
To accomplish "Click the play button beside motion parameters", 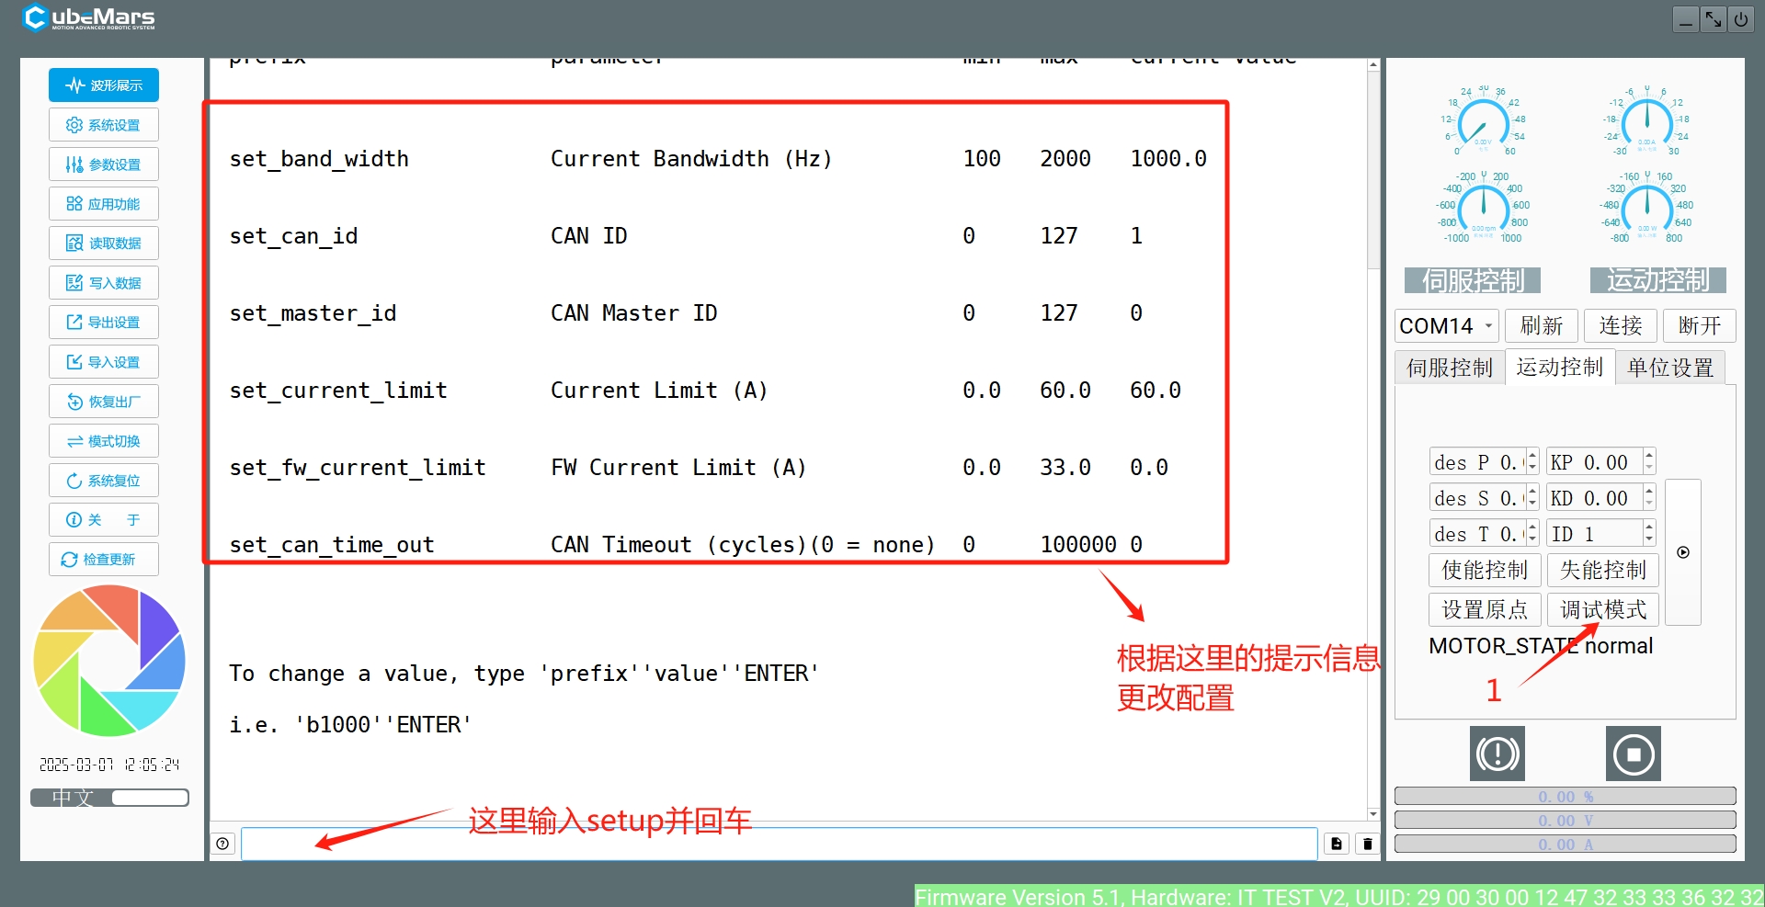I will (1683, 552).
